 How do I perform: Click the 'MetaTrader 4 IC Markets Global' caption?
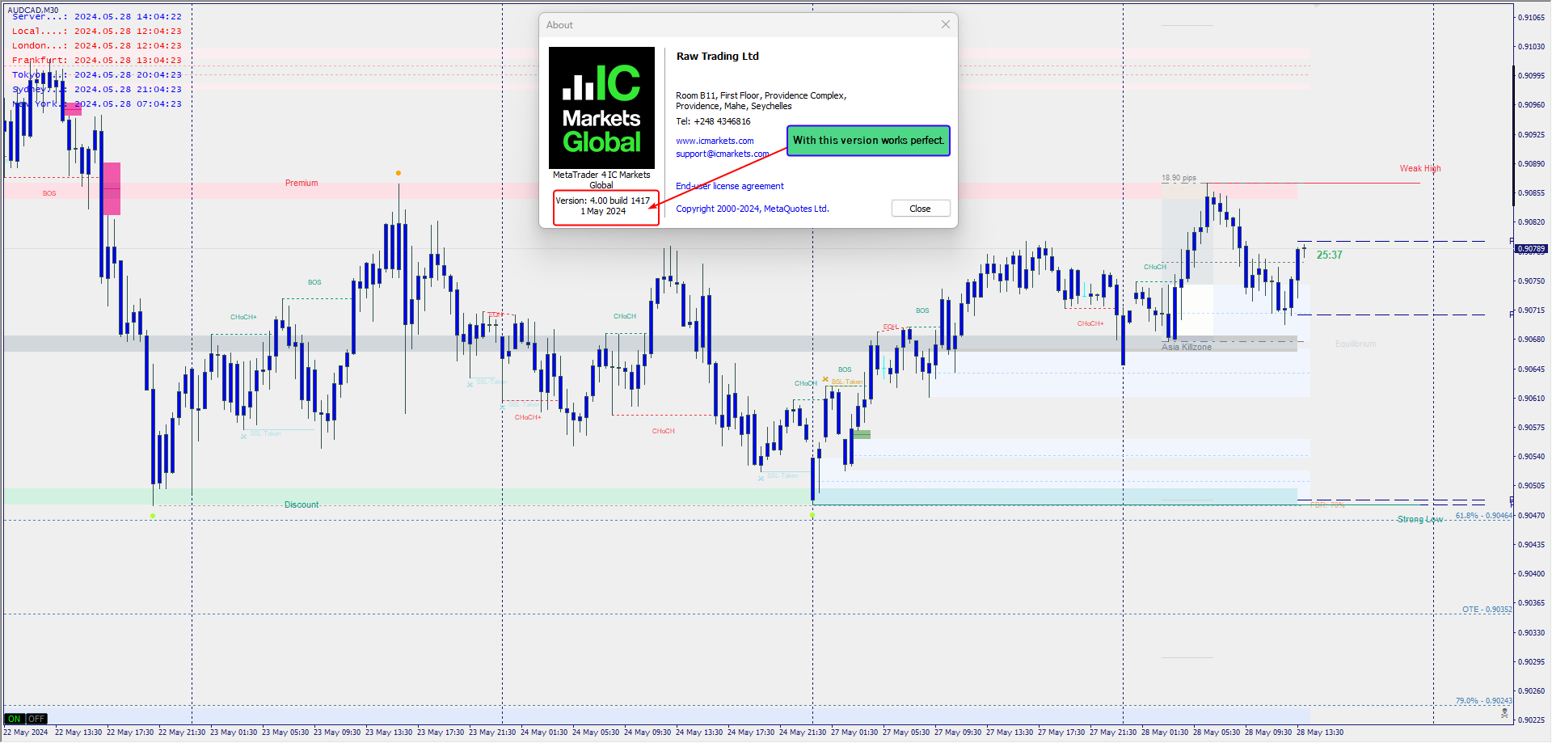601,179
